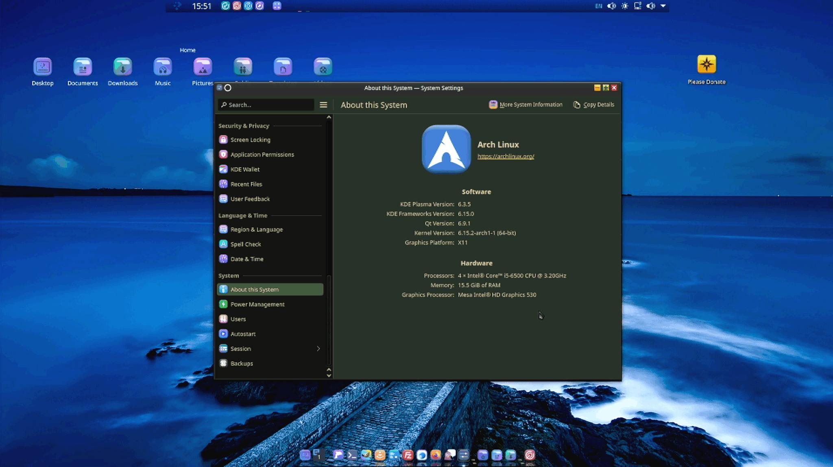This screenshot has height=467, width=833.
Task: Click the sidebar scroll-down arrow
Action: [329, 375]
